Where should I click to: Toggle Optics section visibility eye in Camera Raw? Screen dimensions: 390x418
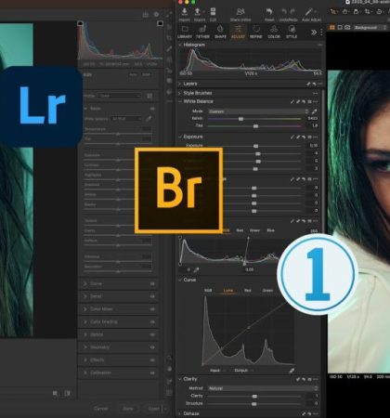click(152, 334)
